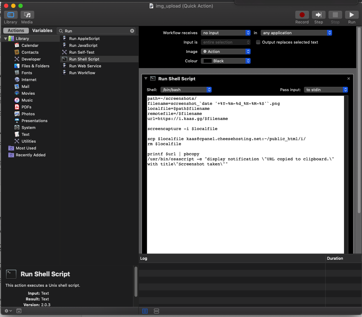Choose the Colour Black swatch popup
Image resolution: width=362 pixels, height=317 pixels.
coord(226,61)
